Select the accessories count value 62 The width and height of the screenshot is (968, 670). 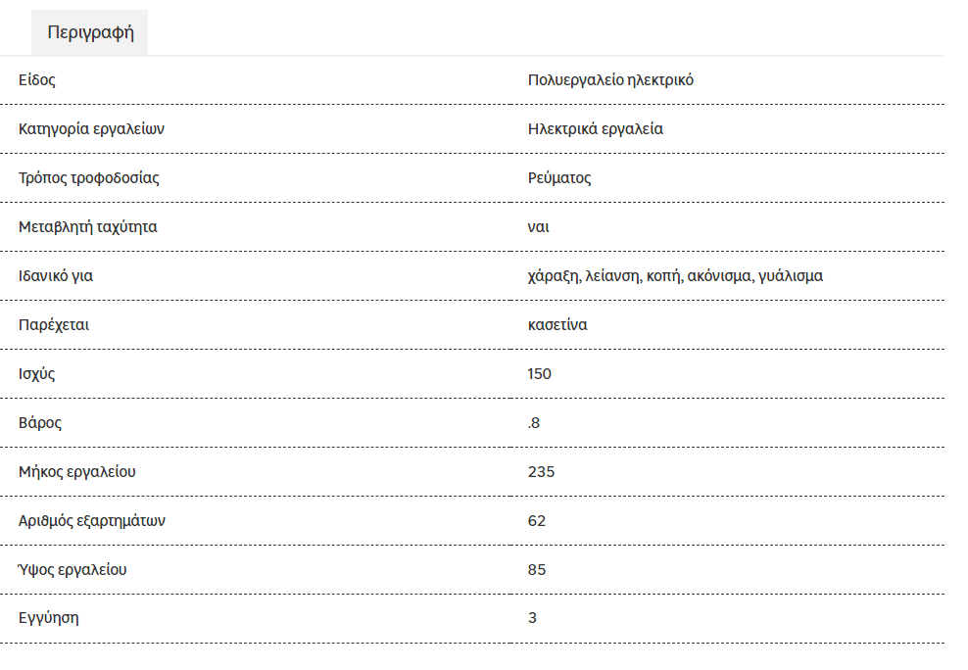tap(537, 521)
